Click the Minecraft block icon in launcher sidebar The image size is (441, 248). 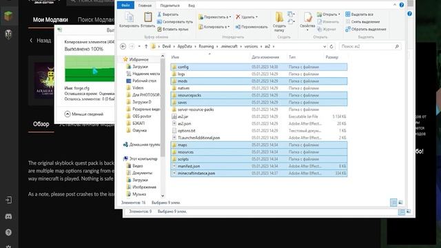(8, 16)
